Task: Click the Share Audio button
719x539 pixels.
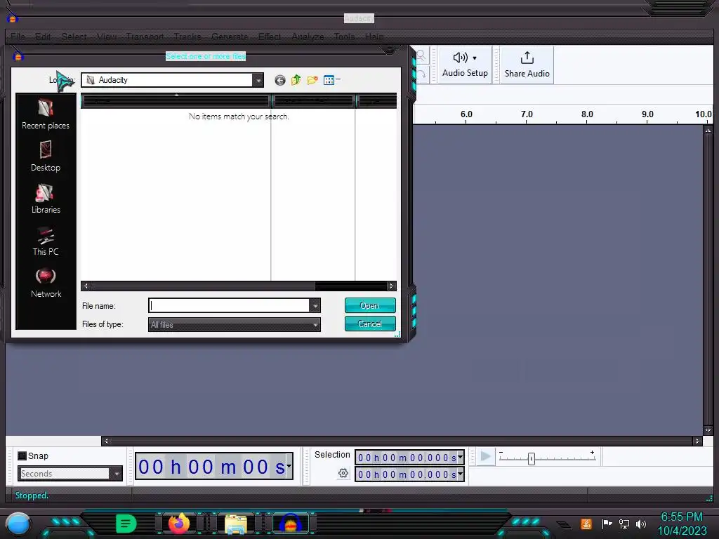Action: [x=527, y=65]
